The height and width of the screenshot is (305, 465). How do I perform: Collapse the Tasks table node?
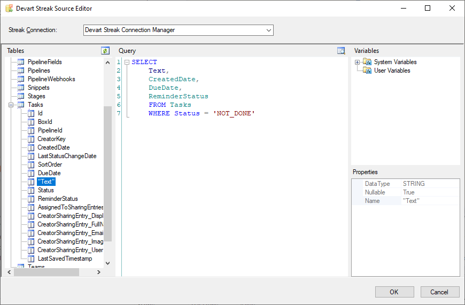click(x=11, y=105)
